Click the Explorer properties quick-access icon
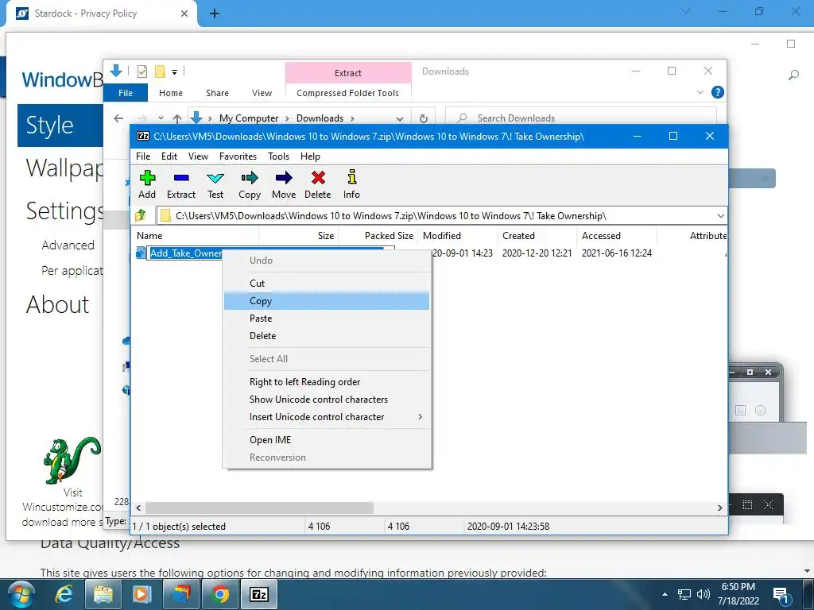This screenshot has width=814, height=610. pos(142,71)
